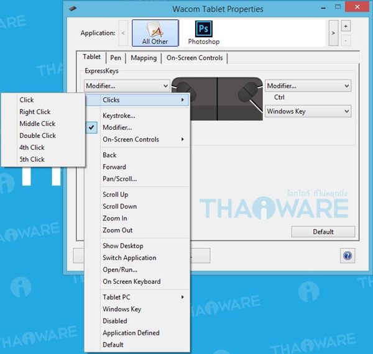The width and height of the screenshot is (373, 354).
Task: Choose Right Click from submenu
Action: pyautogui.click(x=44, y=112)
